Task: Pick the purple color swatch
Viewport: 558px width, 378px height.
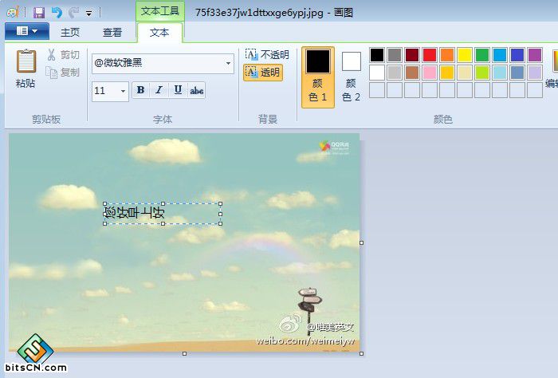Action: click(535, 55)
